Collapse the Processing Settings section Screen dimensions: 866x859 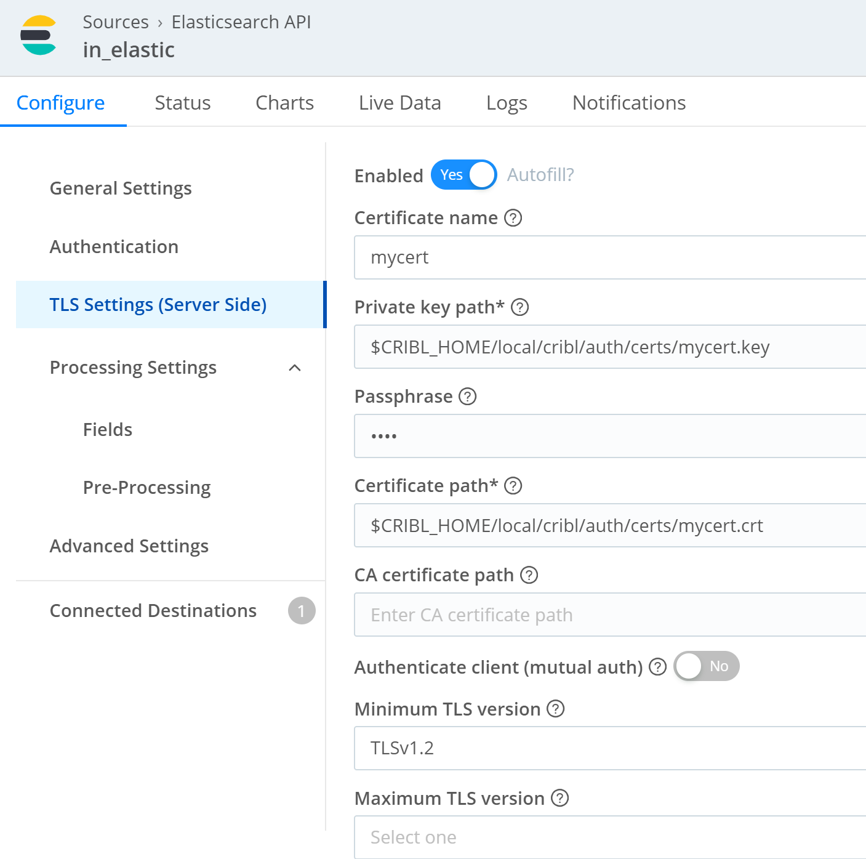click(295, 368)
